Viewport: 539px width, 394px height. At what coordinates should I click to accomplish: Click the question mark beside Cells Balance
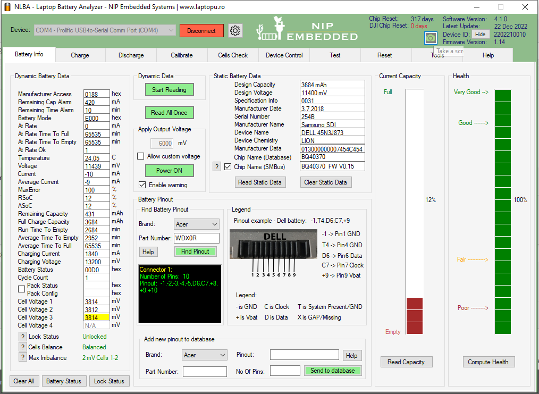(x=23, y=347)
